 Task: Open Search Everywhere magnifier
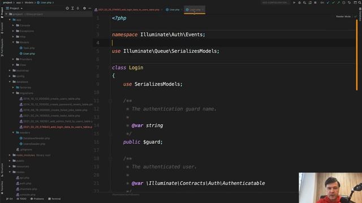pos(360,2)
